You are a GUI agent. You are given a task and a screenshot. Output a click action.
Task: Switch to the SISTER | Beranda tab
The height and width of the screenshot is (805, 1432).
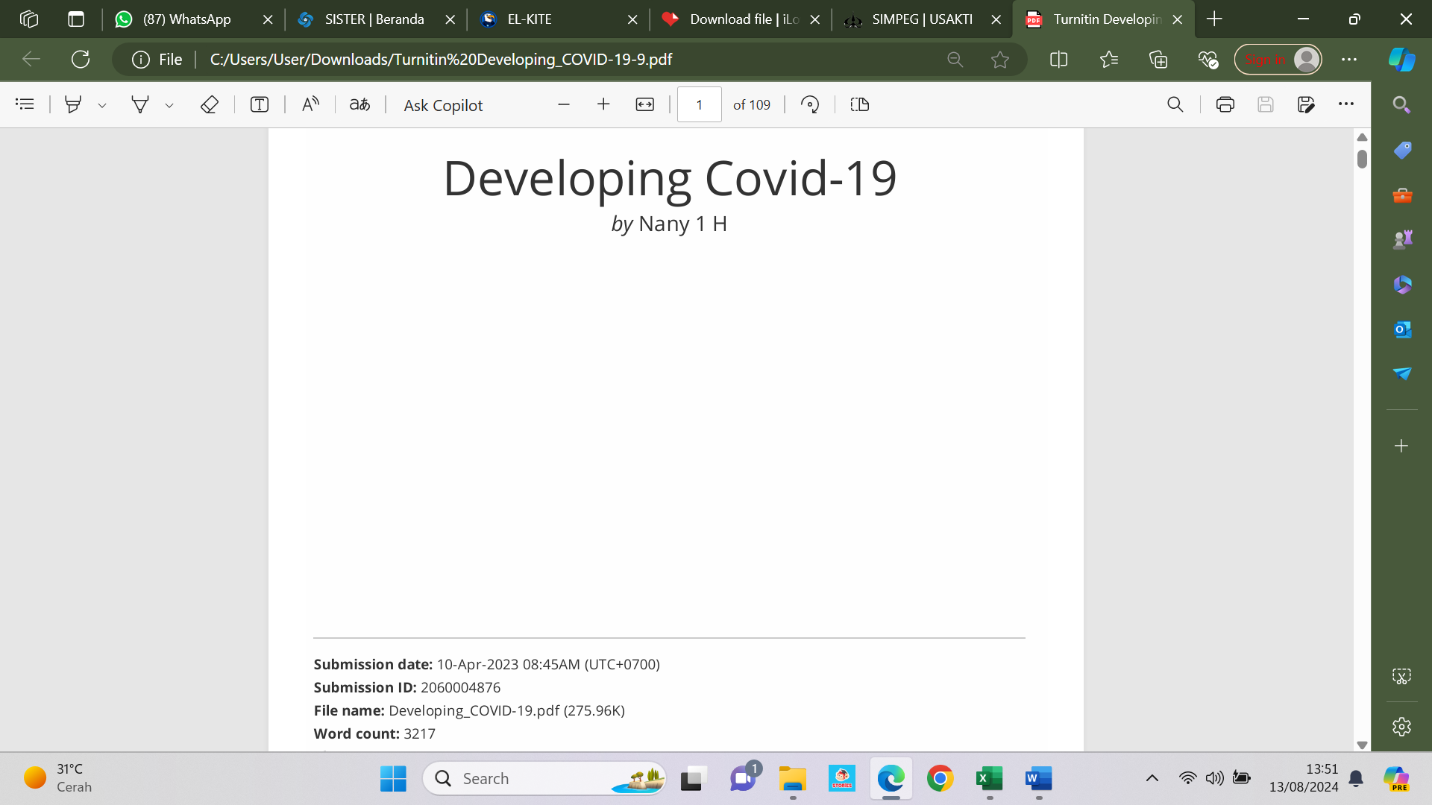[374, 19]
